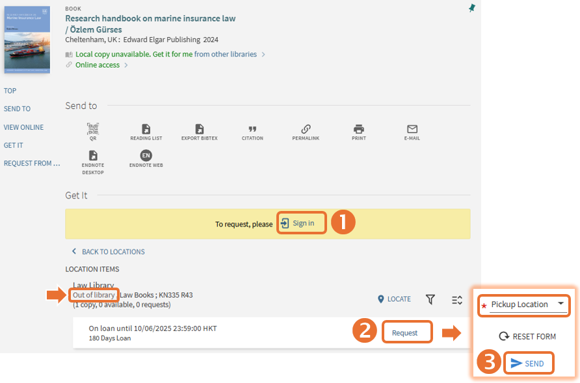Image resolution: width=580 pixels, height=383 pixels.
Task: Jump to the View Online section
Action: tap(23, 127)
